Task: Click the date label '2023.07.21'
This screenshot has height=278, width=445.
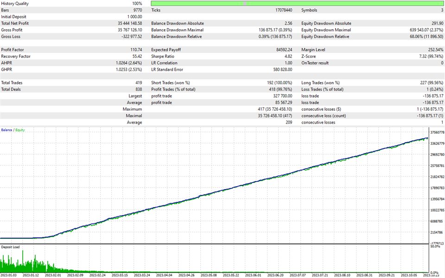Action: 320,275
